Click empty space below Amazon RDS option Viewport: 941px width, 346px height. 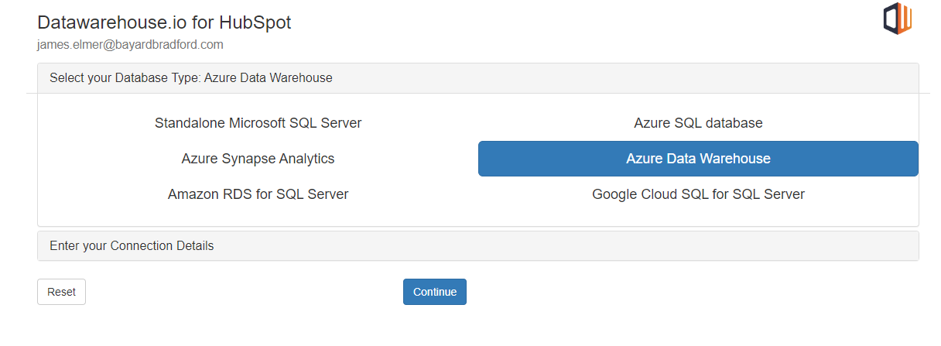(x=258, y=215)
